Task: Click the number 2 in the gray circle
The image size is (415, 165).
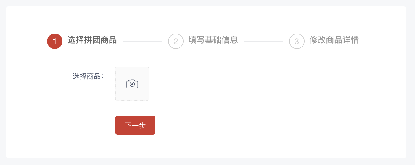Action: (x=176, y=42)
